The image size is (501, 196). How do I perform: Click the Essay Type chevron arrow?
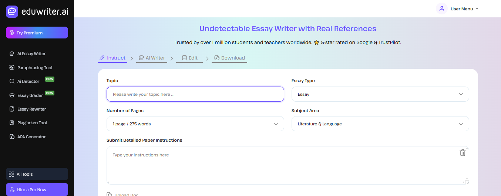461,94
